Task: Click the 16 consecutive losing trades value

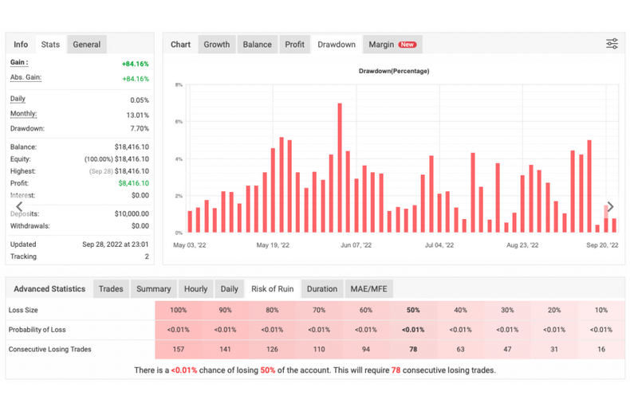Action: click(601, 349)
